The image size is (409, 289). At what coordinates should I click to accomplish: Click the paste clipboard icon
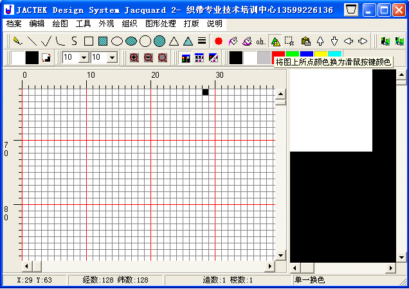point(305,41)
